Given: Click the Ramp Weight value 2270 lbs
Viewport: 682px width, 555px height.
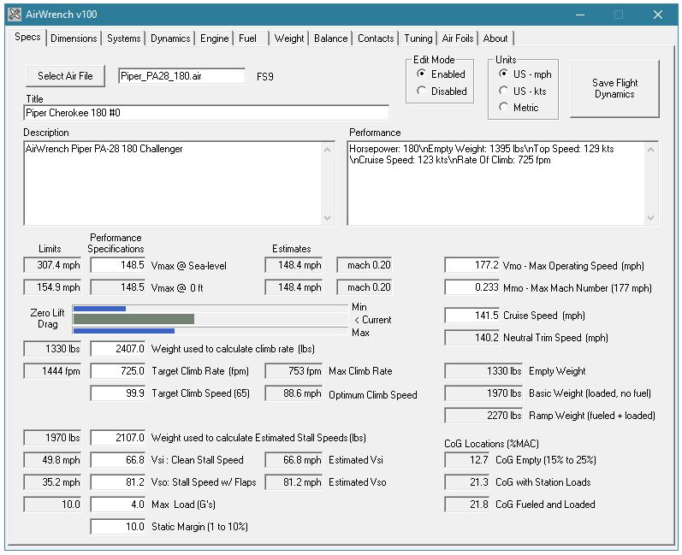Looking at the screenshot, I should (483, 416).
